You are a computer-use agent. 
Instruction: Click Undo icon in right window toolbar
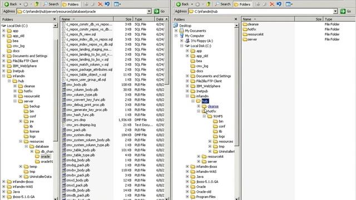coord(279,4)
